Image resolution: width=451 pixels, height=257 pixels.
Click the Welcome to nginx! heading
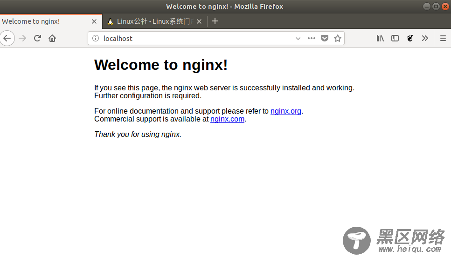point(161,65)
